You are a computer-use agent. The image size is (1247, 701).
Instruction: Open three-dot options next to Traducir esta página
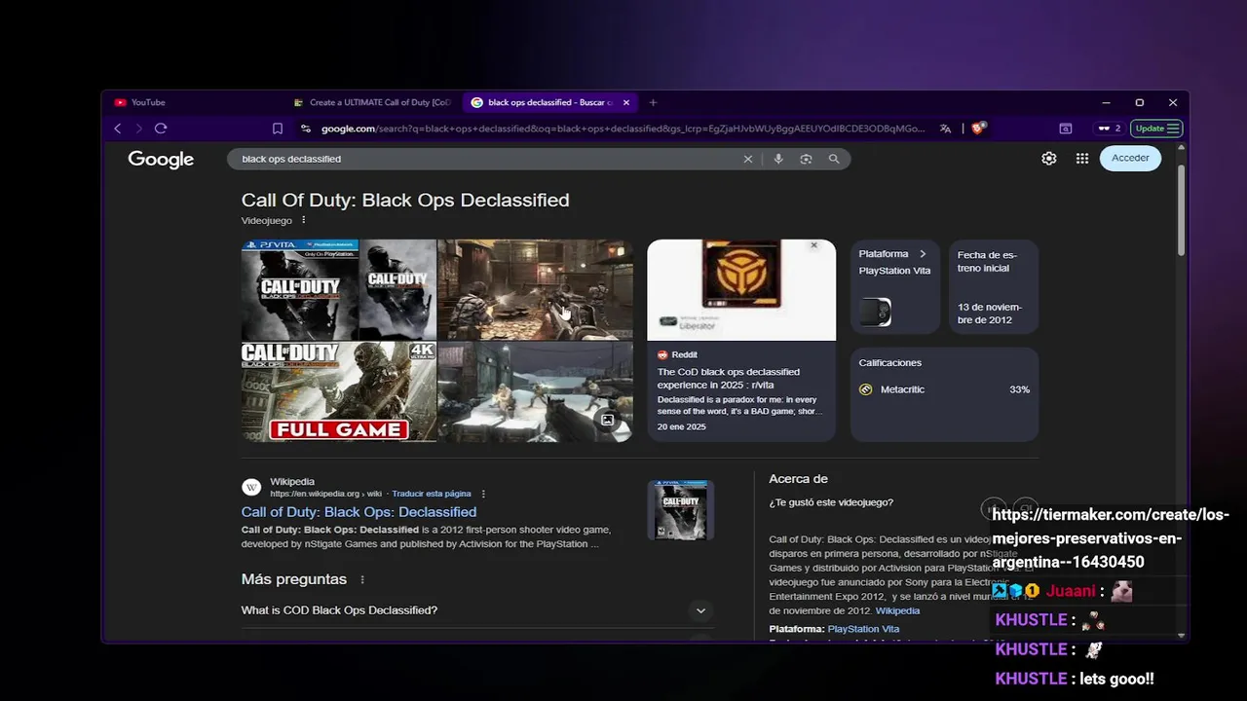483,494
